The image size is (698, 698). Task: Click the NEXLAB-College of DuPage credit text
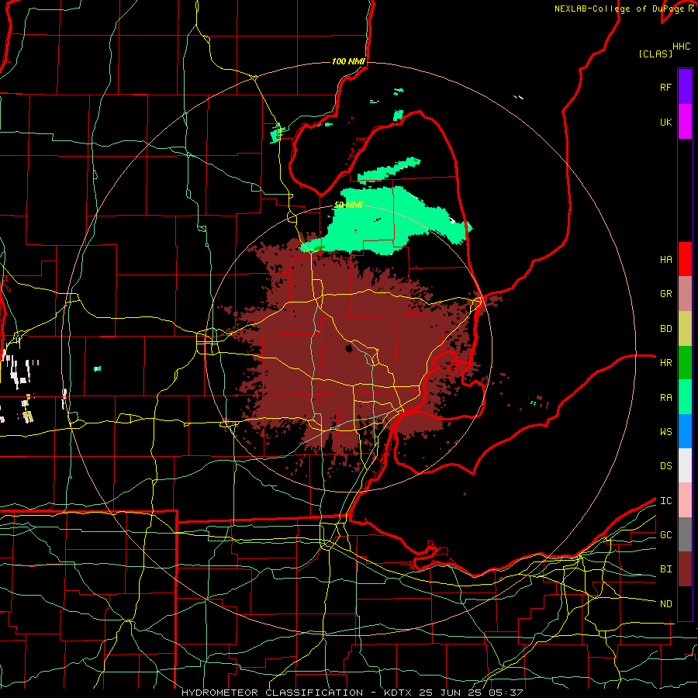620,9
